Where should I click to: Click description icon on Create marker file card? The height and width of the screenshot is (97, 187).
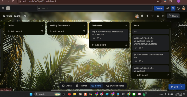(136, 61)
